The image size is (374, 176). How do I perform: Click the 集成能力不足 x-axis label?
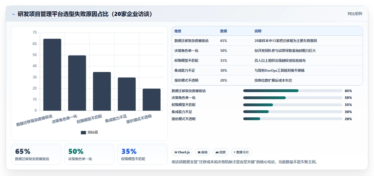coord(116,118)
